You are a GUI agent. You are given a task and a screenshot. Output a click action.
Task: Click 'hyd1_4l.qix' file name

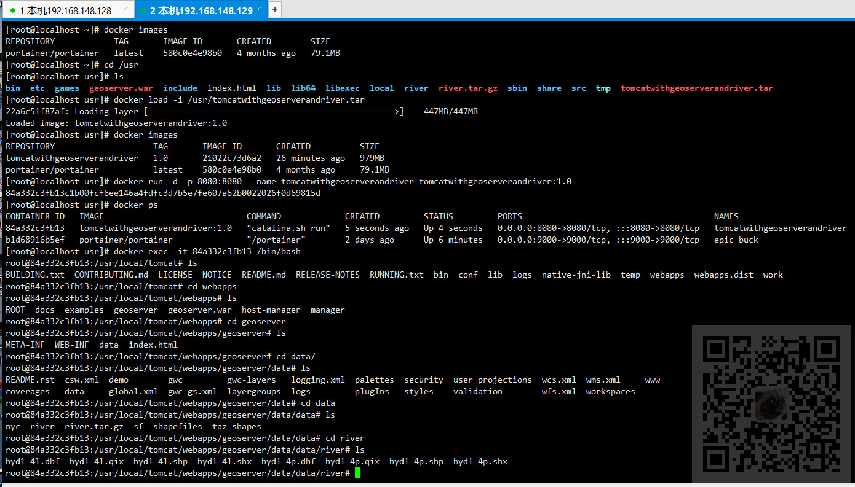(97, 461)
